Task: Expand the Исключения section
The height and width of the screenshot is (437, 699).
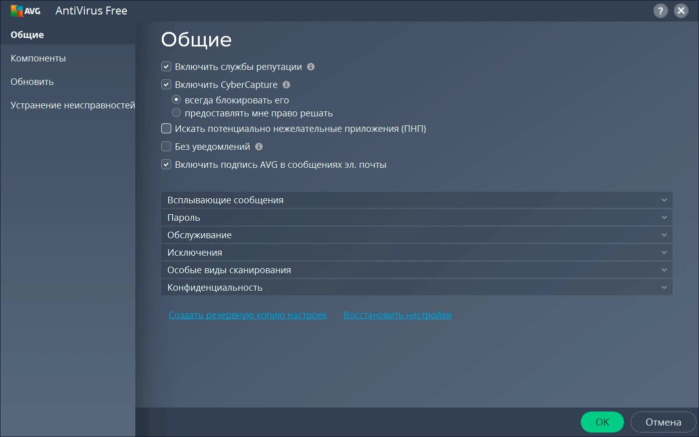Action: (417, 252)
